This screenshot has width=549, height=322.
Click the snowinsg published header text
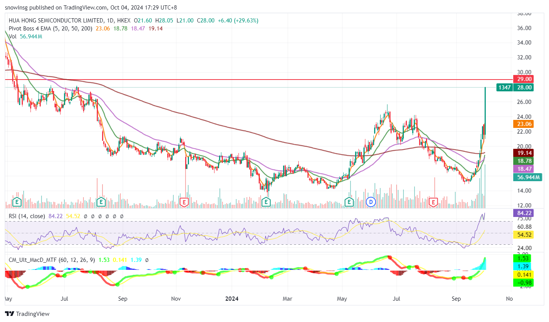tap(91, 8)
